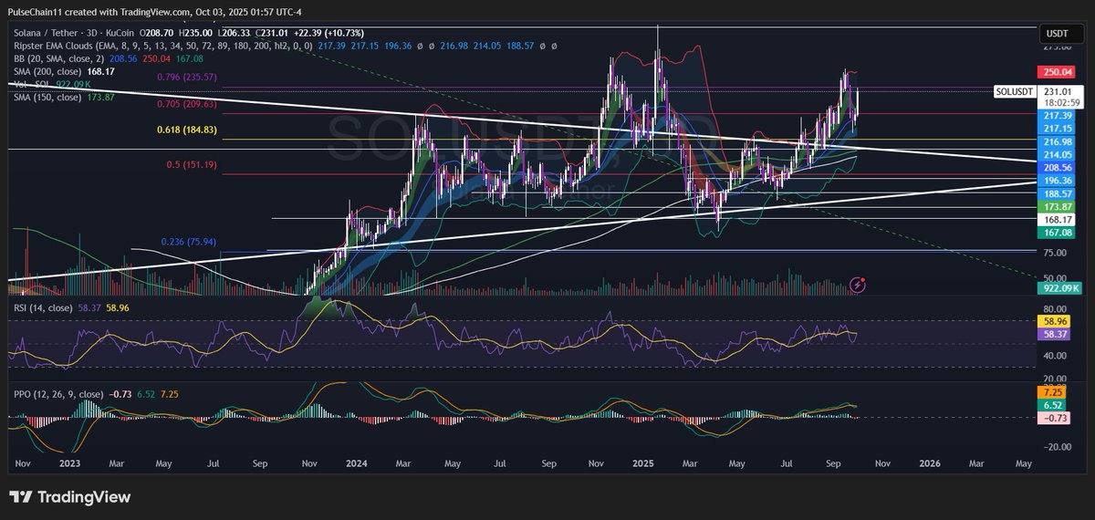
Task: Select the PPO (12, 26, 9, close) legend
Action: point(58,393)
